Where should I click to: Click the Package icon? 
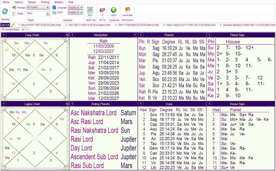point(14,8)
